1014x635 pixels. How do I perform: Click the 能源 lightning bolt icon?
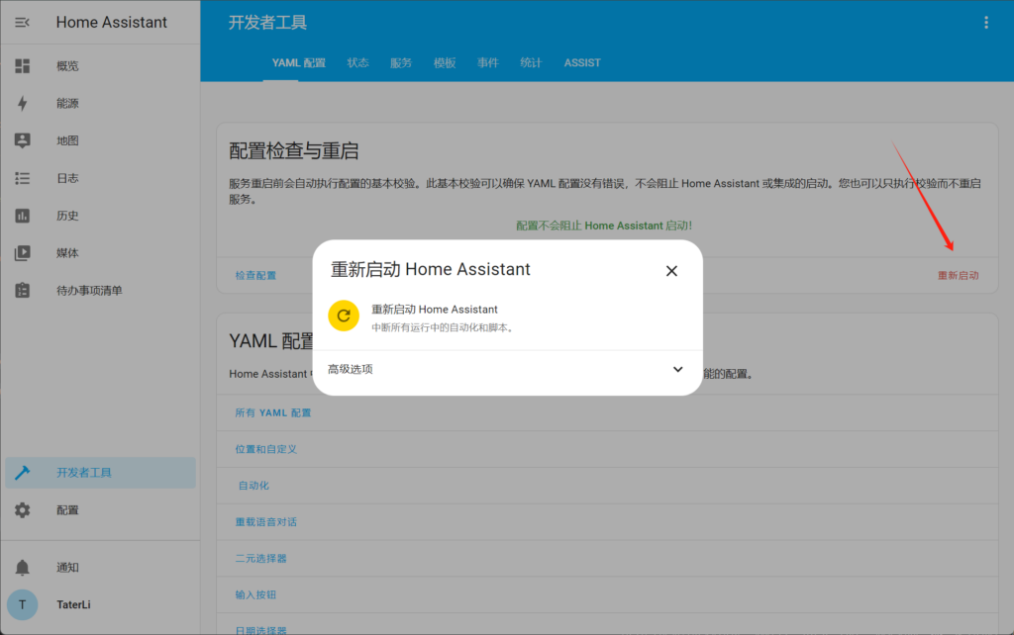(x=23, y=103)
